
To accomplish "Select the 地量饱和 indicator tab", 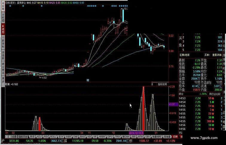I will pyautogui.click(x=157, y=137).
